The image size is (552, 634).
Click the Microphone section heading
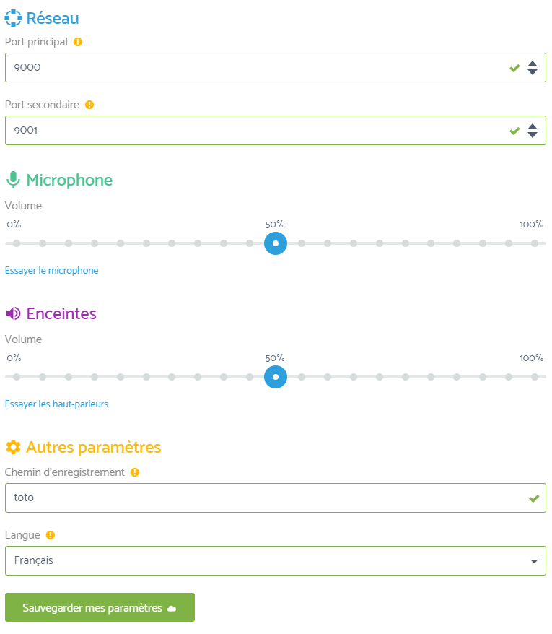pos(69,181)
